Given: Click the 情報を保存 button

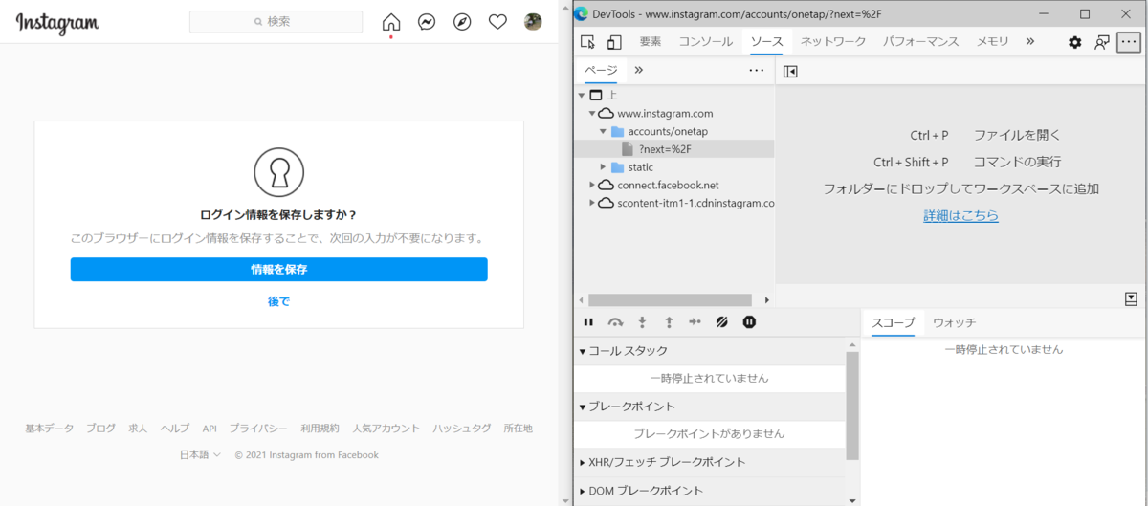Looking at the screenshot, I should (278, 270).
